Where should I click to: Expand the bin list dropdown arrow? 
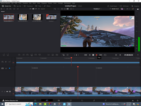tap(4, 9)
